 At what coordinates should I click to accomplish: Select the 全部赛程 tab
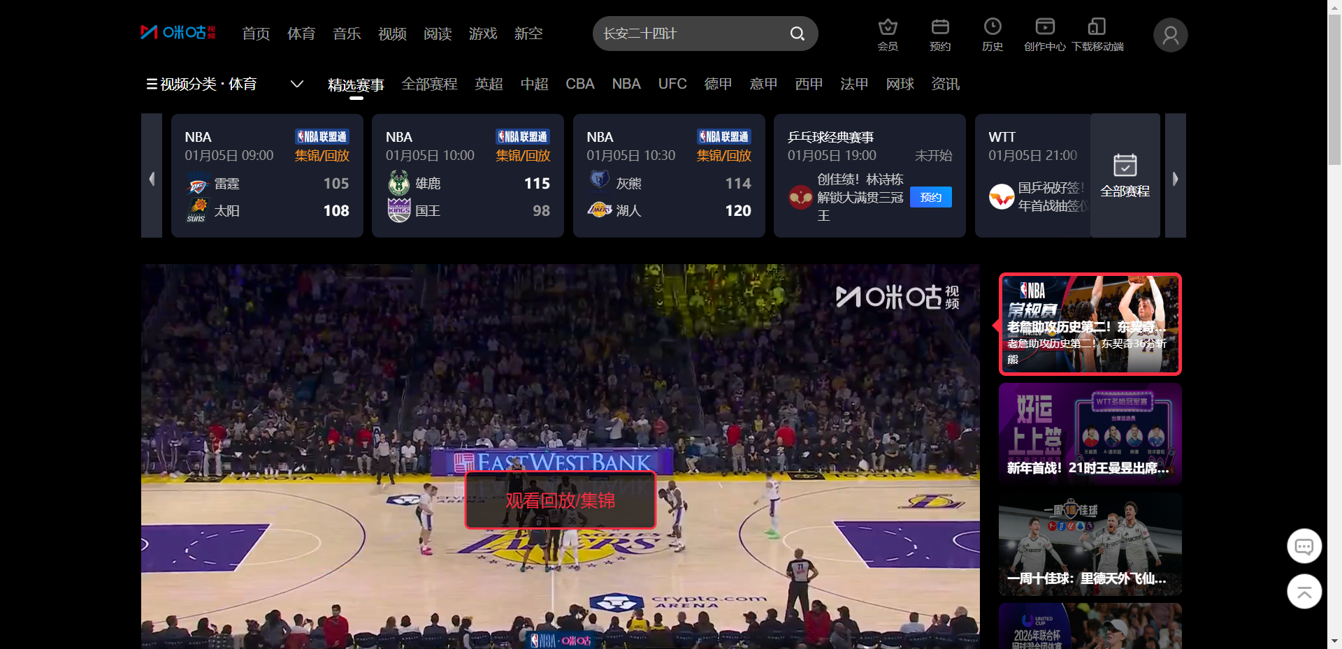429,84
